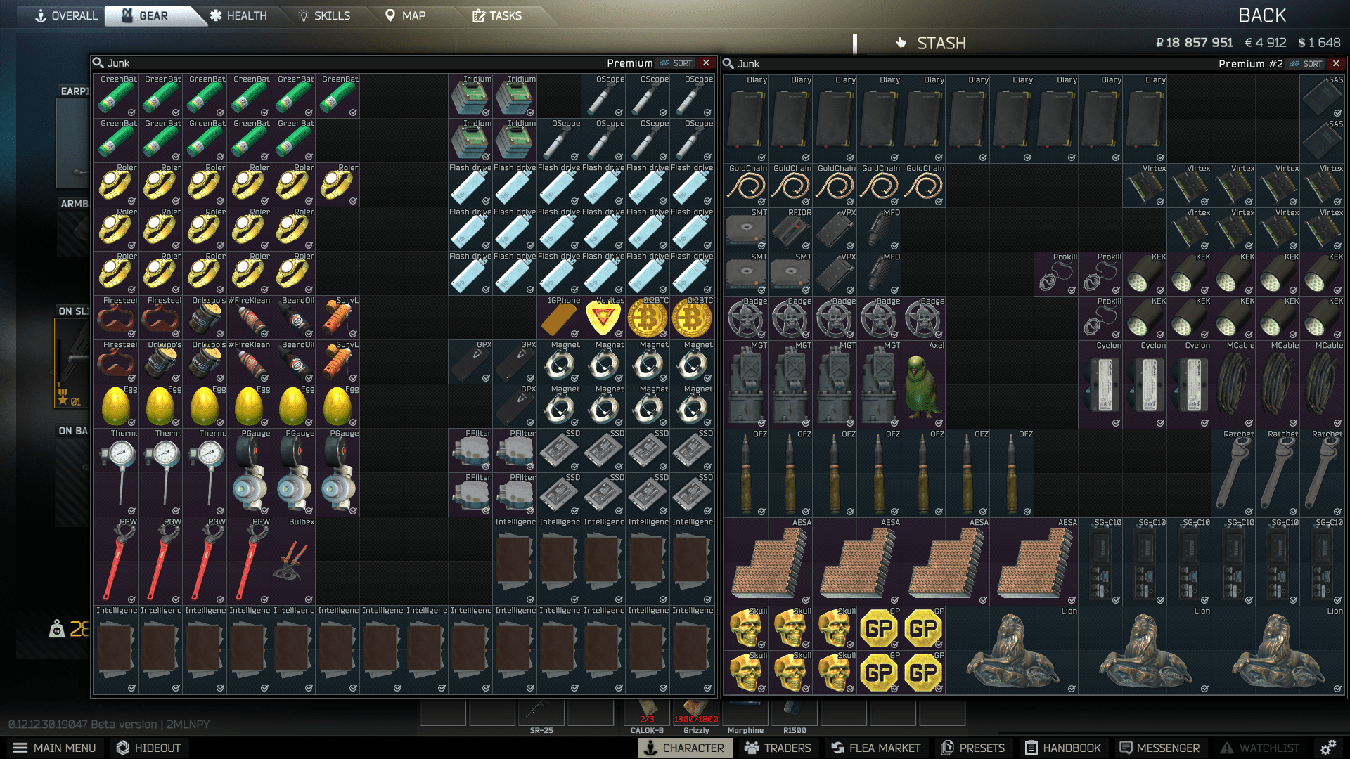This screenshot has width=1350, height=759.
Task: Close the Premium Junk container window
Action: (707, 63)
